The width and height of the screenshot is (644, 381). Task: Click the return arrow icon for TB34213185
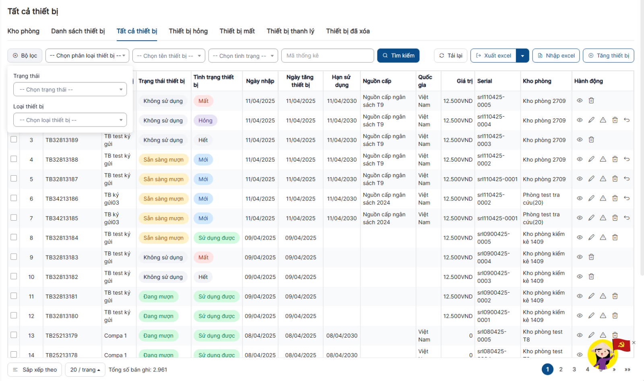tap(627, 218)
